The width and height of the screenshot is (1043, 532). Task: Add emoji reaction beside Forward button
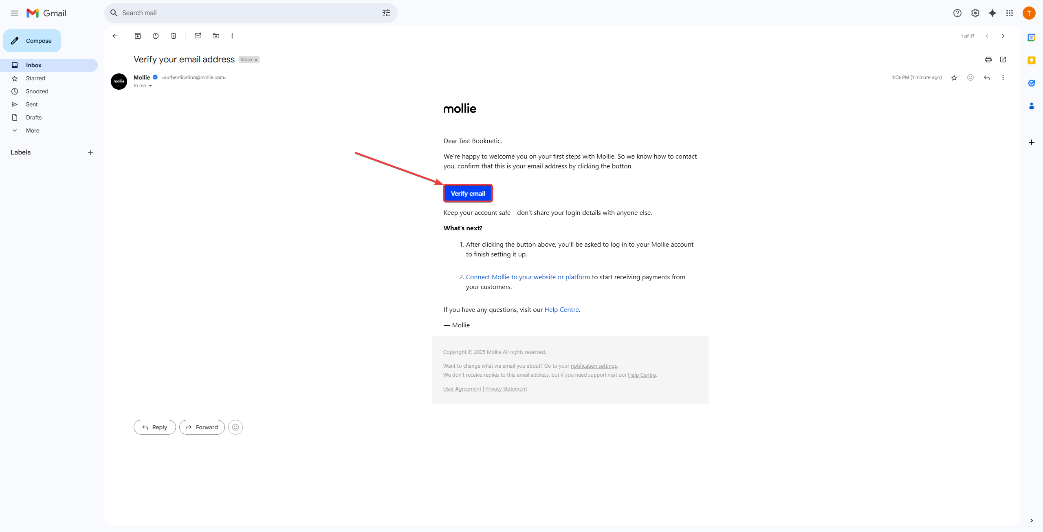click(235, 427)
